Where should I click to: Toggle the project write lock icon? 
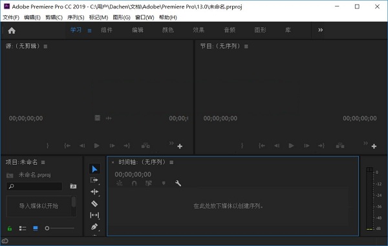pyautogui.click(x=10, y=228)
